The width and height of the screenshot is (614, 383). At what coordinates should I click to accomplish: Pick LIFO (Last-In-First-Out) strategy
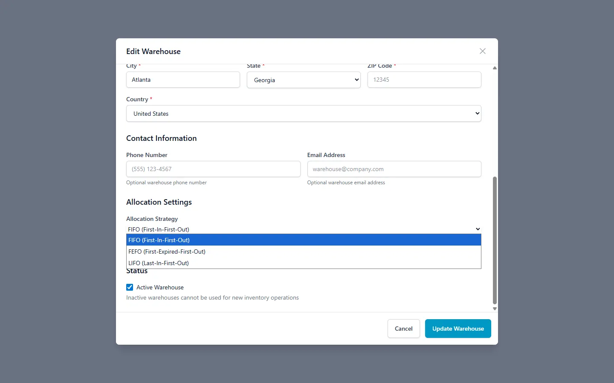point(303,263)
